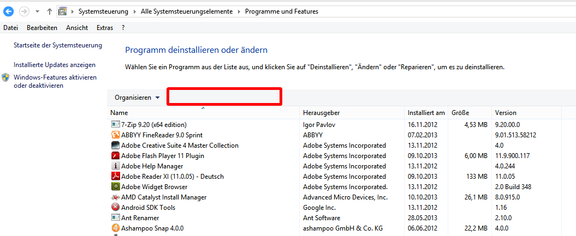Select the Ashampoo Snap 4.0.0 entry
The width and height of the screenshot is (576, 236).
coord(152,228)
